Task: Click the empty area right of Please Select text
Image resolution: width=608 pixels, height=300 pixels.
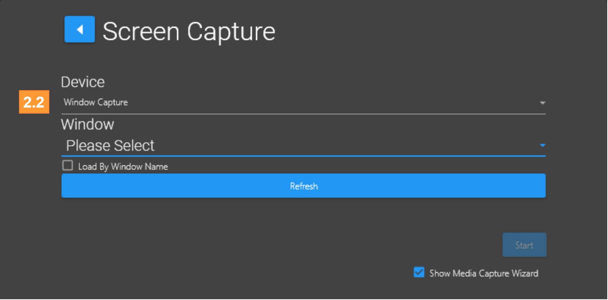Action: [x=342, y=145]
